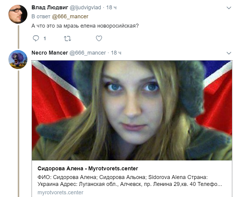Click the reply speech-bubble icon

point(36,38)
